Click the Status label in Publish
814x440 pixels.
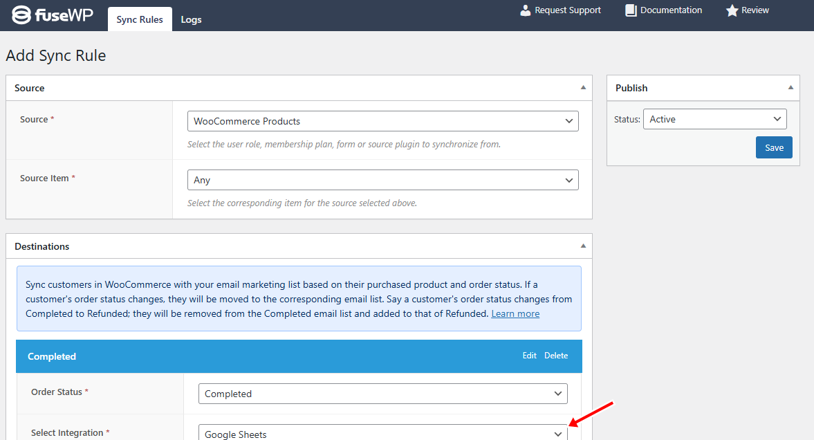[x=627, y=120]
